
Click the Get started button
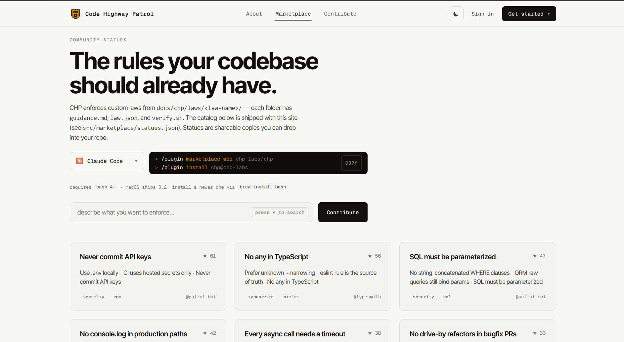pos(529,14)
